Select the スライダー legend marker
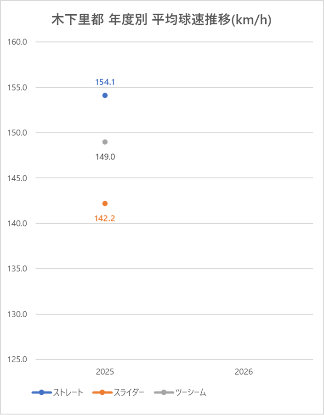324x415 pixels. (x=102, y=392)
